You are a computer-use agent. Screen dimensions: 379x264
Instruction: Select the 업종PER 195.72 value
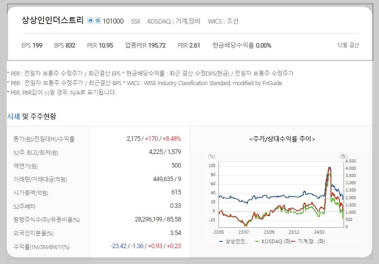(x=145, y=45)
